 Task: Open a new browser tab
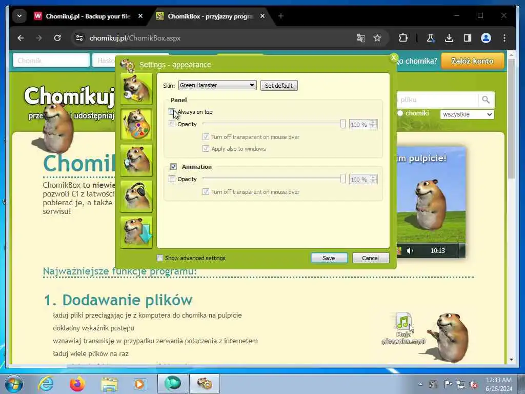pyautogui.click(x=280, y=16)
